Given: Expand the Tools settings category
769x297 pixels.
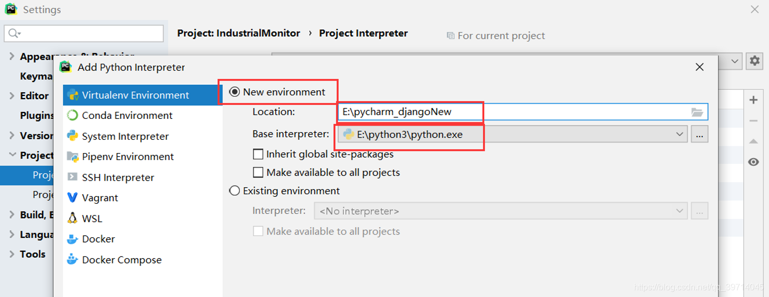Looking at the screenshot, I should [12, 254].
